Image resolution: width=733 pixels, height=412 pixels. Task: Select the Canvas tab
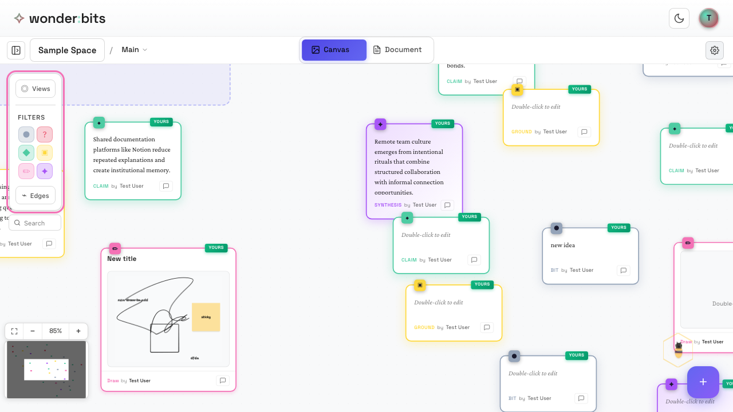coord(333,50)
